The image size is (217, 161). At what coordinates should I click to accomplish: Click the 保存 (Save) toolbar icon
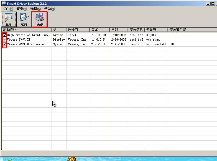(40, 19)
